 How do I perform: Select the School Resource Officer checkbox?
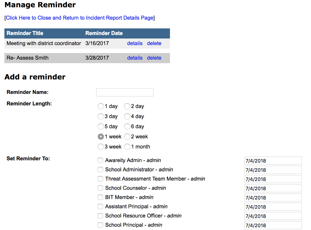100,216
